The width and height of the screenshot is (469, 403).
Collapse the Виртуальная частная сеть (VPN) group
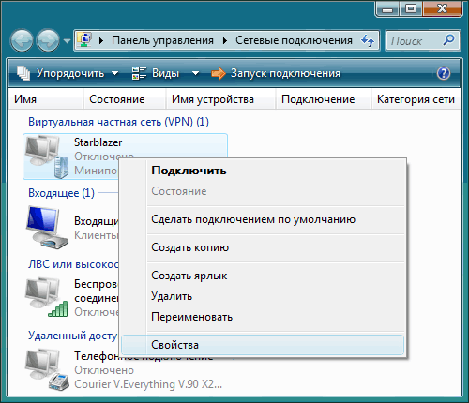pos(118,122)
